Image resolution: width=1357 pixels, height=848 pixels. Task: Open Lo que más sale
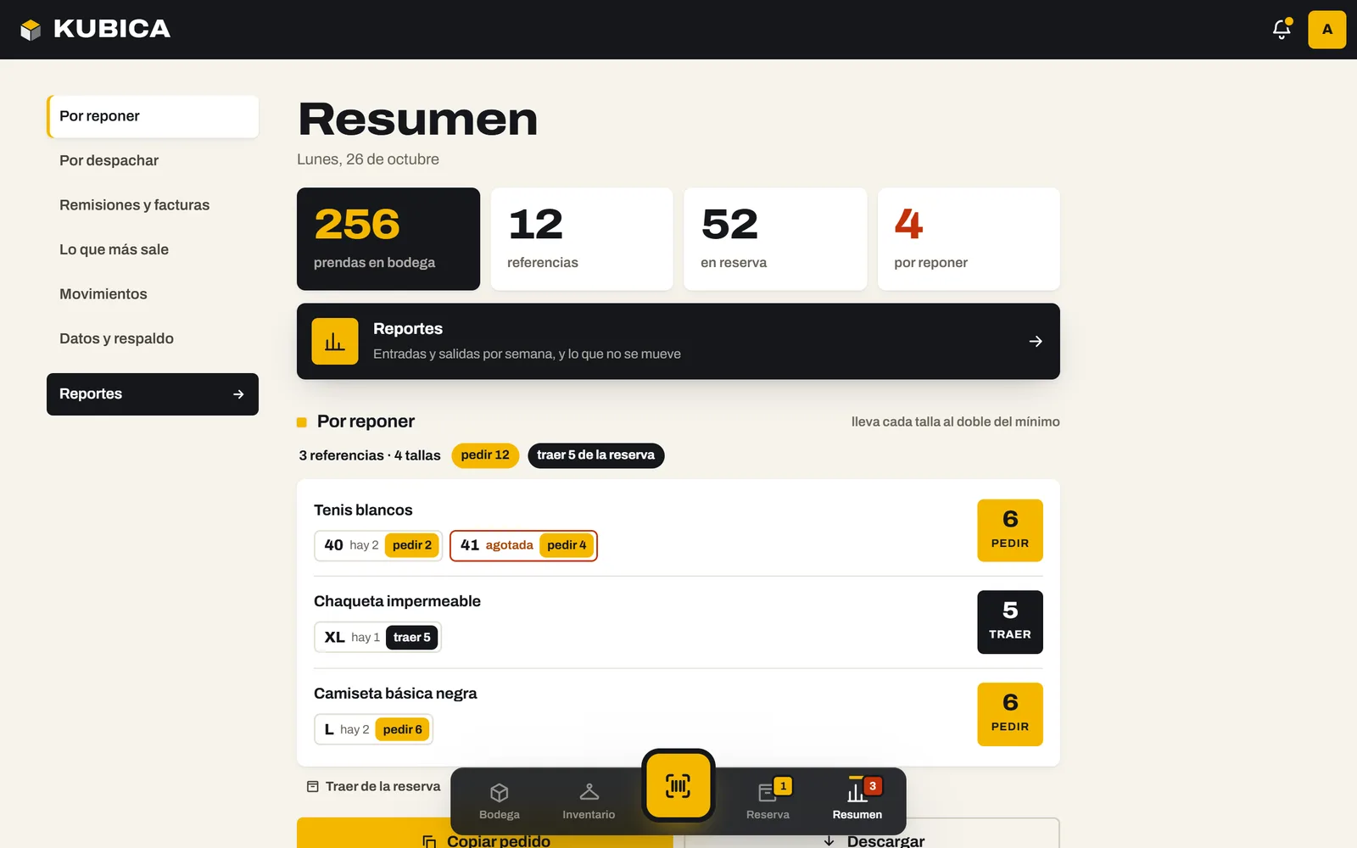(x=153, y=249)
